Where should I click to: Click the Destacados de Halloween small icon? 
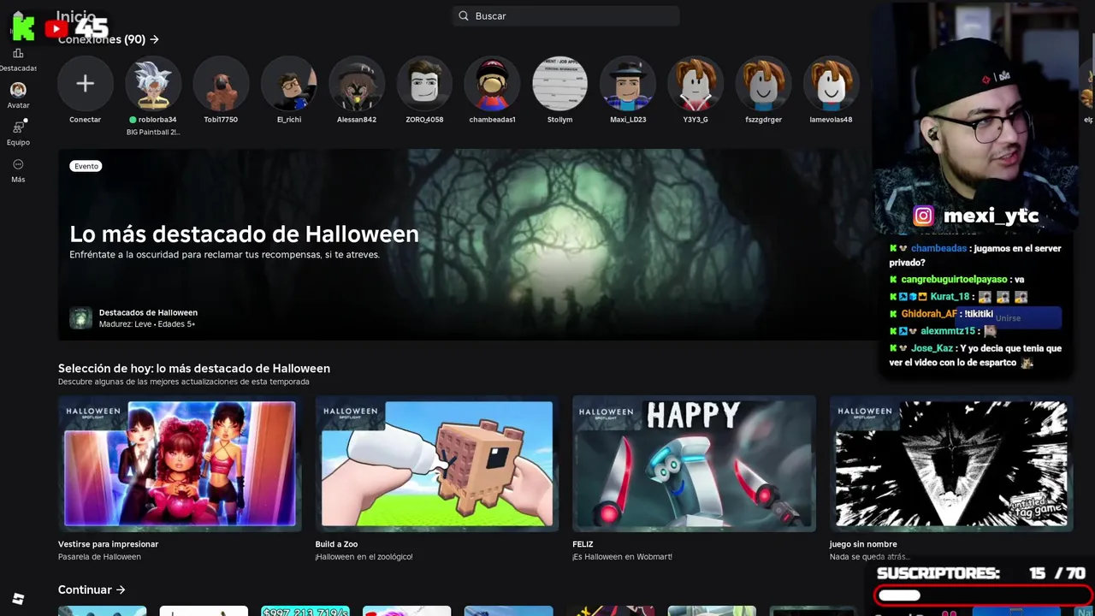coord(80,318)
